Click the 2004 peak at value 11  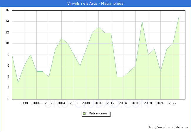pos(61,38)
